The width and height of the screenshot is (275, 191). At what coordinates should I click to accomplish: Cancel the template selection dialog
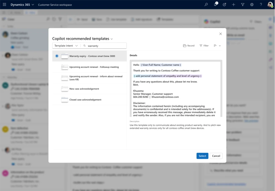216,156
